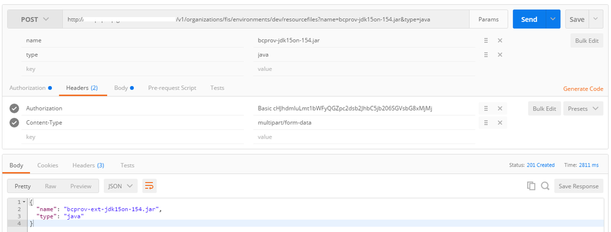The width and height of the screenshot is (611, 232).
Task: Click the new header value field
Action: point(364,137)
